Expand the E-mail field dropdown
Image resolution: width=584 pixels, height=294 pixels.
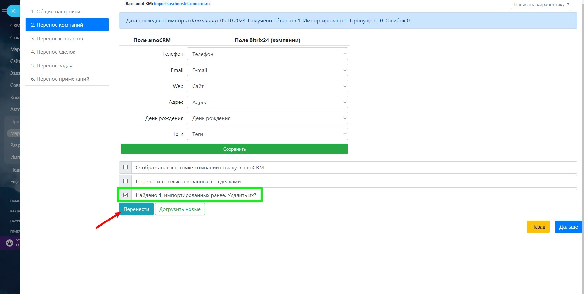(267, 70)
